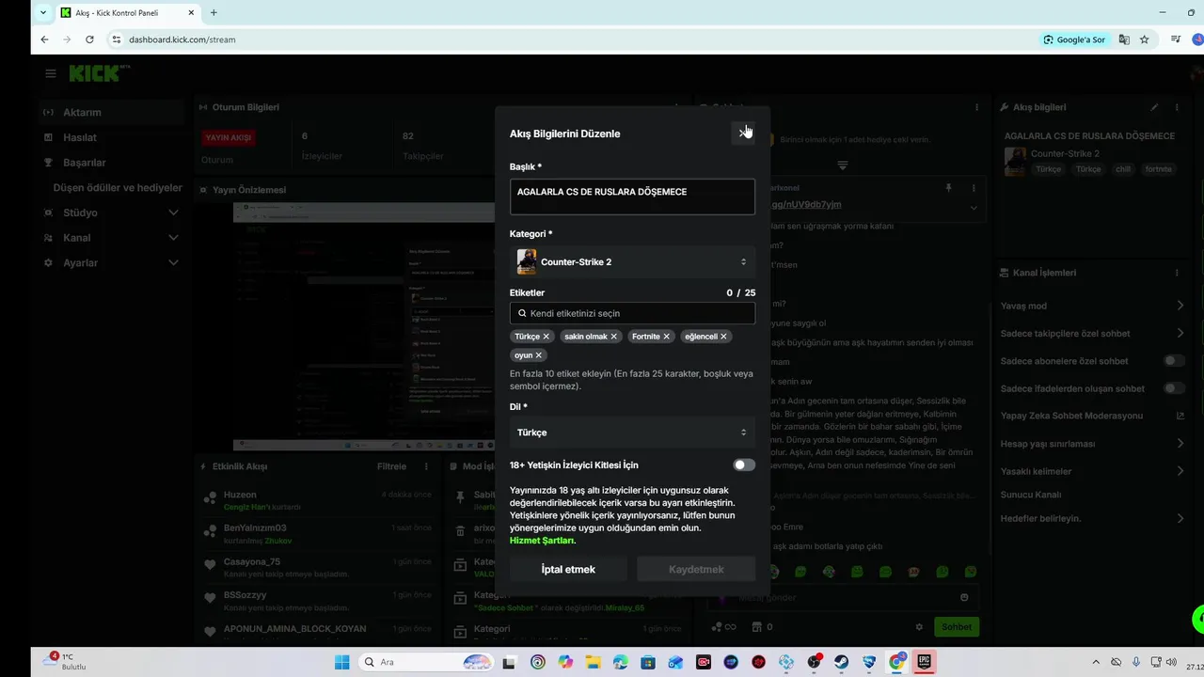Open the Hizmet Şartları link

point(543,541)
